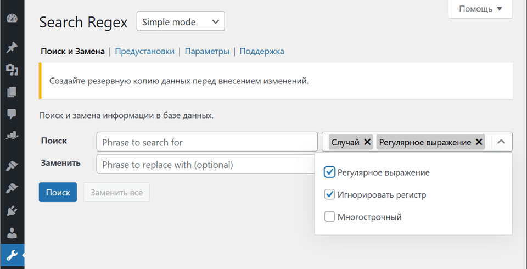This screenshot has width=527, height=269.
Task: Open Posts via the pushpin sidebar icon
Action: coord(12,47)
